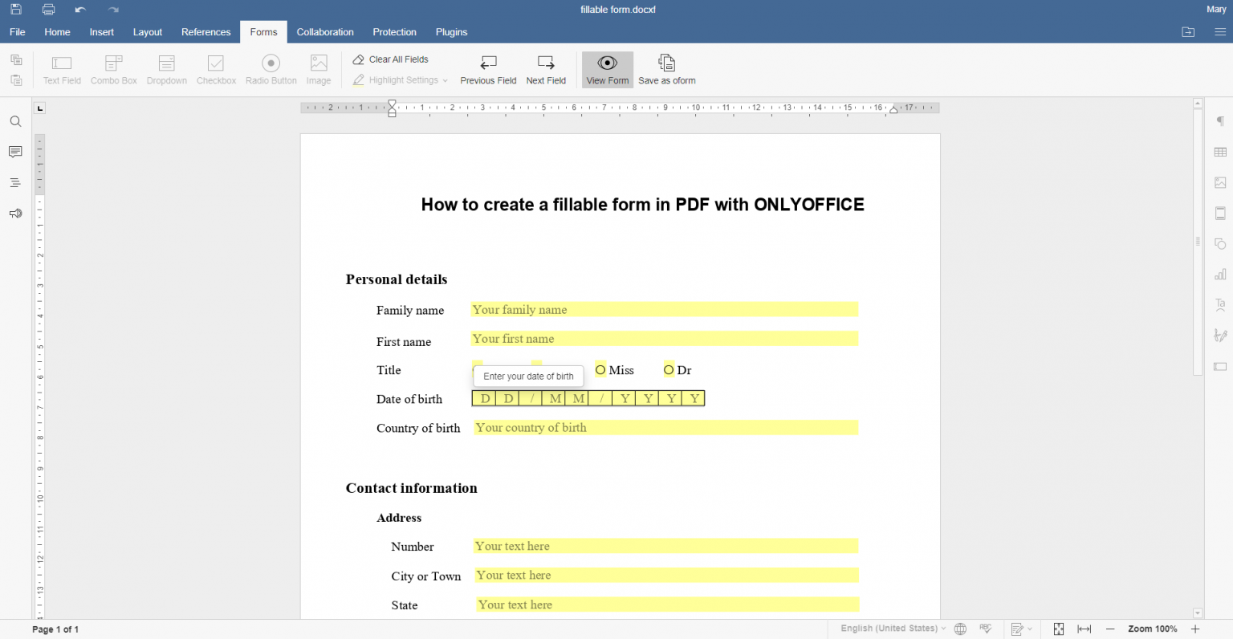Switch to the Collaboration tab

click(325, 32)
